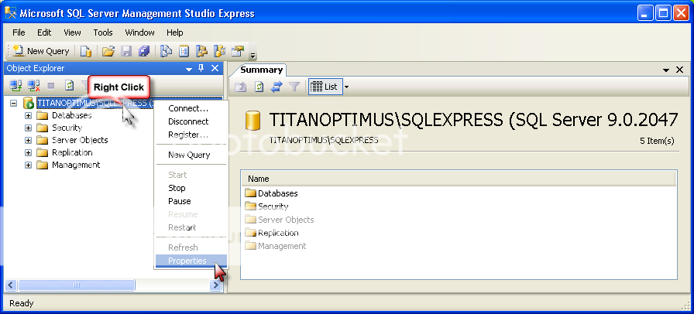694x314 pixels.
Task: Click the Up folder icon in Summary toolbar
Action: point(240,87)
